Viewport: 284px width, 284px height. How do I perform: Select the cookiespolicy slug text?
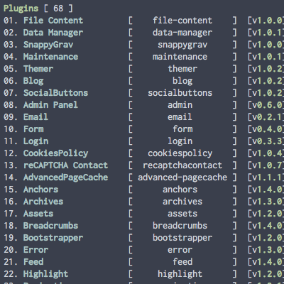[x=180, y=153]
